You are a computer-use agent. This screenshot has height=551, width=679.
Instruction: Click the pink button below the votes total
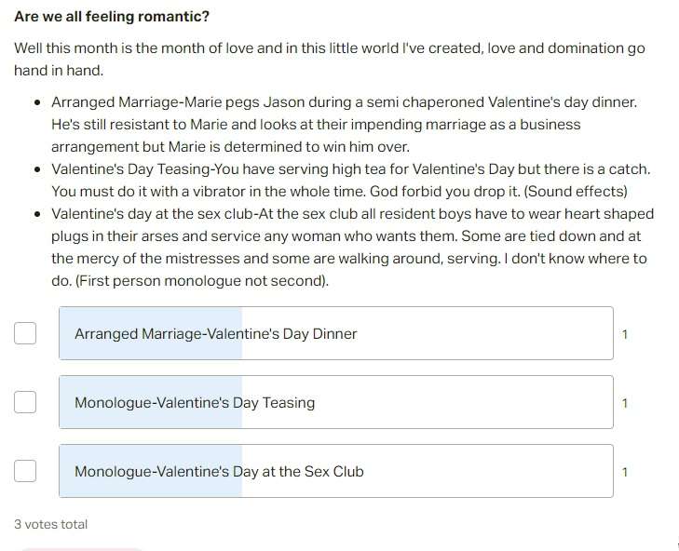tap(81, 549)
